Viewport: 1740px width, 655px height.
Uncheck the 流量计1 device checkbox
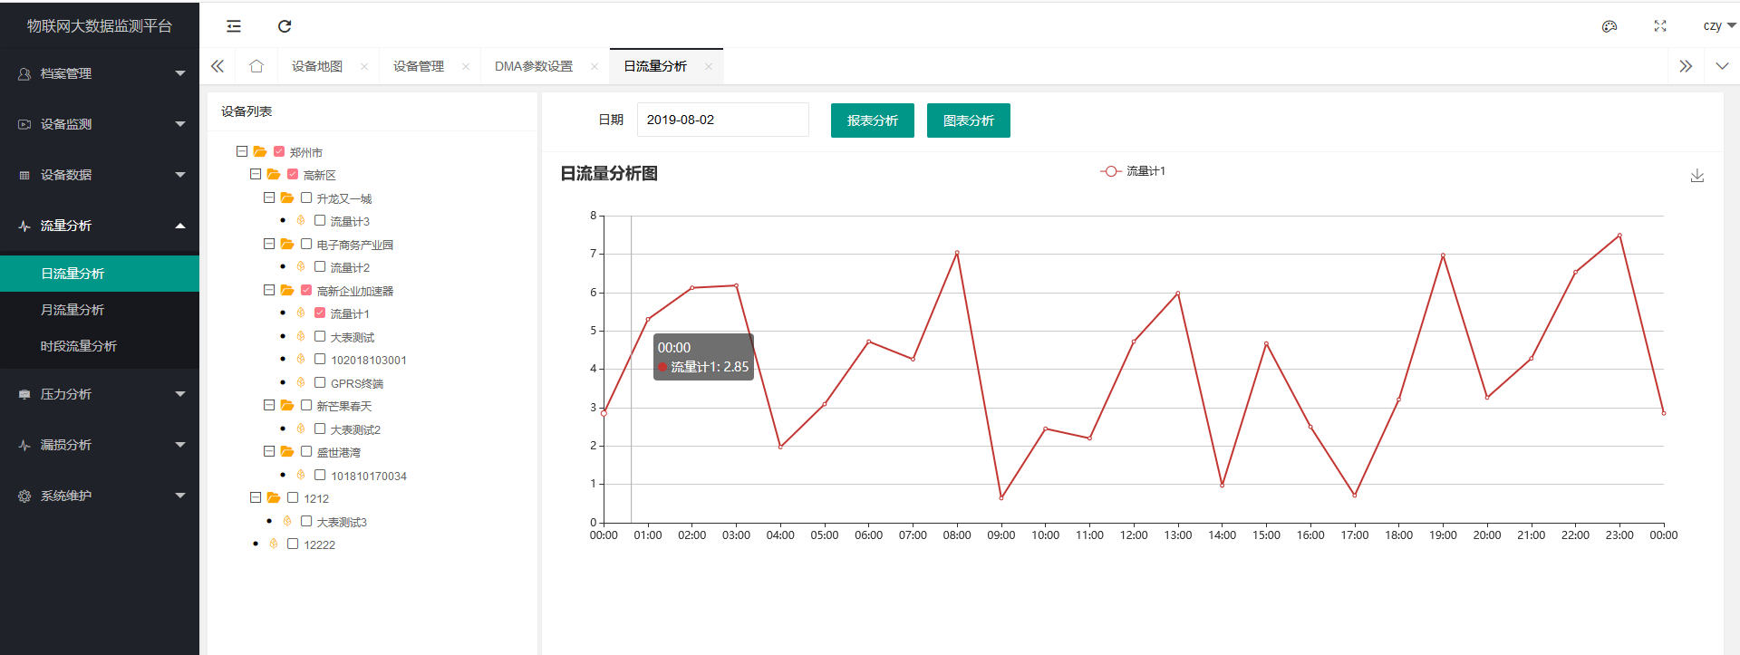(x=320, y=313)
